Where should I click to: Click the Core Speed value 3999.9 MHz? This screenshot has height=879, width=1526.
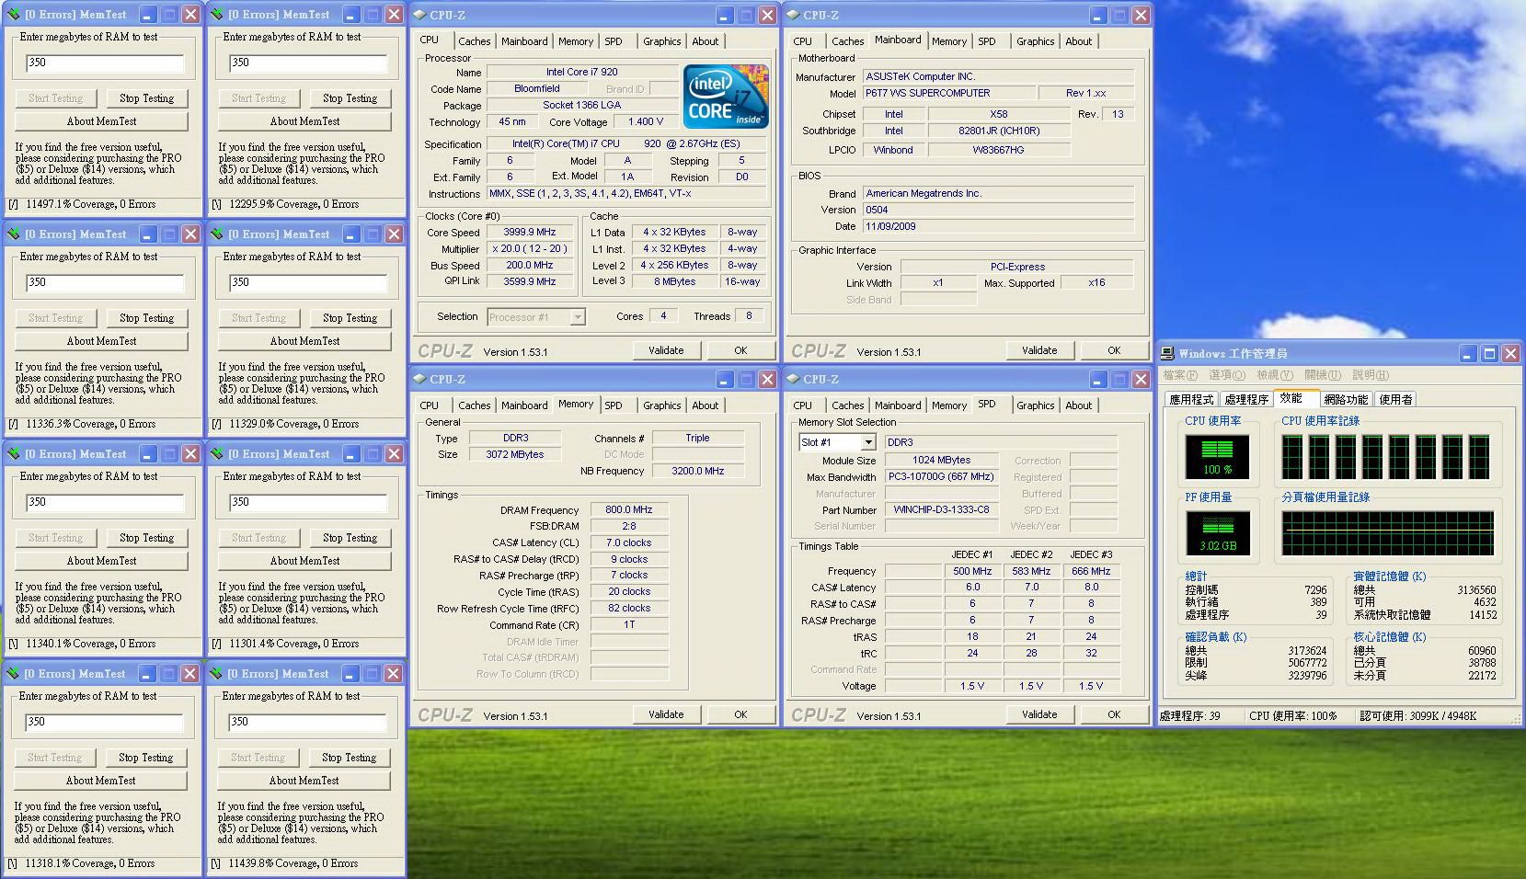(x=530, y=233)
